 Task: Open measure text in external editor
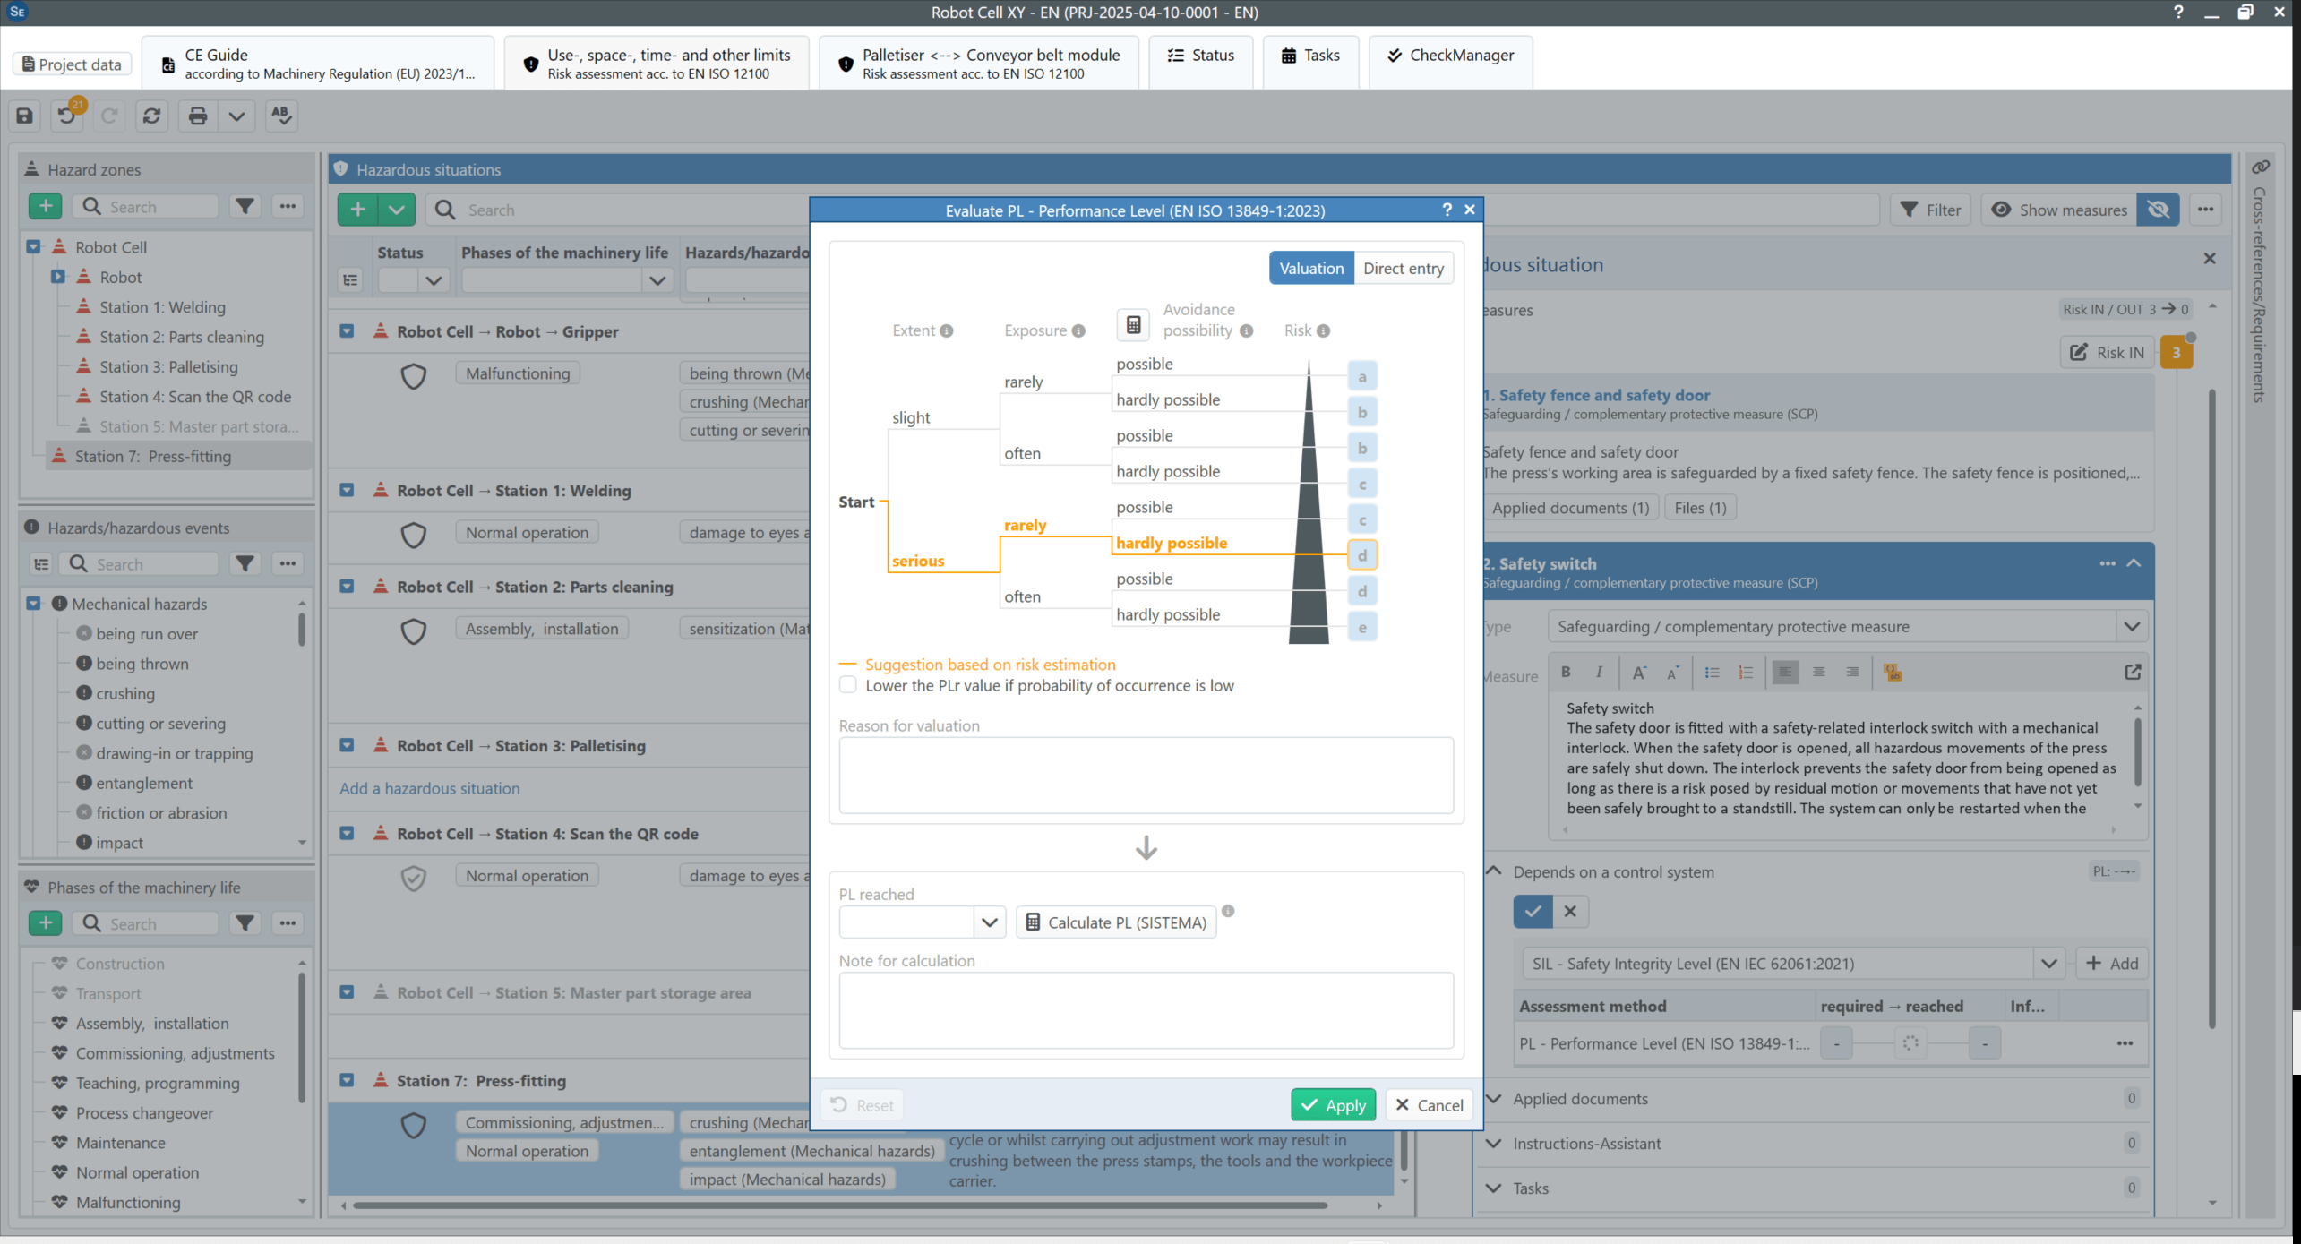pos(2133,672)
